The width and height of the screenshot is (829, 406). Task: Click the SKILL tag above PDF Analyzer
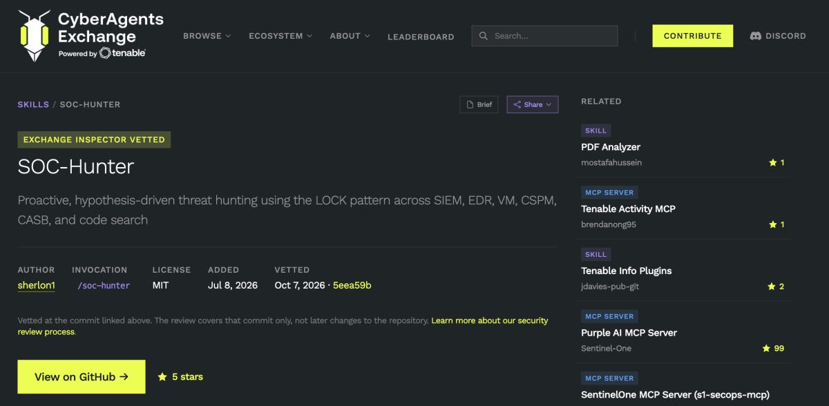point(595,130)
